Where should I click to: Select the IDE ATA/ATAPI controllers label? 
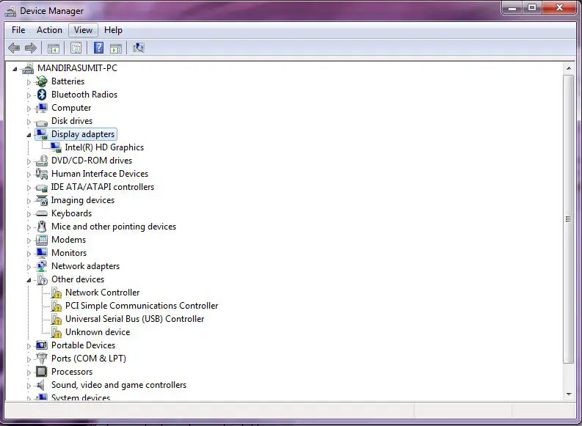[x=103, y=187]
